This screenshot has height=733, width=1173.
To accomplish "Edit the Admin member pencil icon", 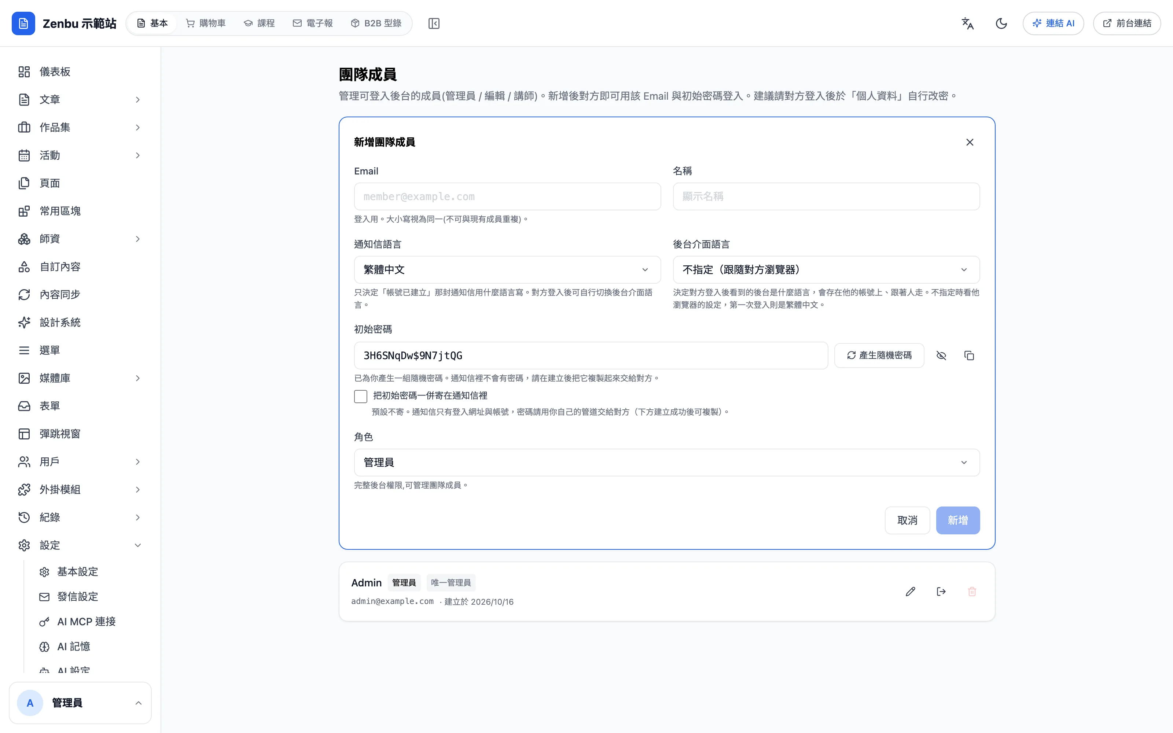I will click(x=910, y=592).
